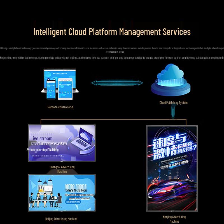This screenshot has width=224, height=224.
Task: Click the blue button under the group-level activities question
Action: [x=73, y=202]
